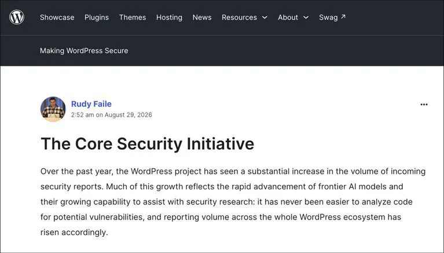Image resolution: width=444 pixels, height=253 pixels.
Task: Click the Making WordPress Secure site title
Action: tap(84, 51)
